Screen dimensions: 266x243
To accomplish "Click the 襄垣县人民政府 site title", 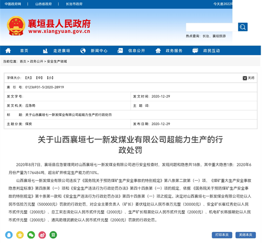I will coord(59,23).
